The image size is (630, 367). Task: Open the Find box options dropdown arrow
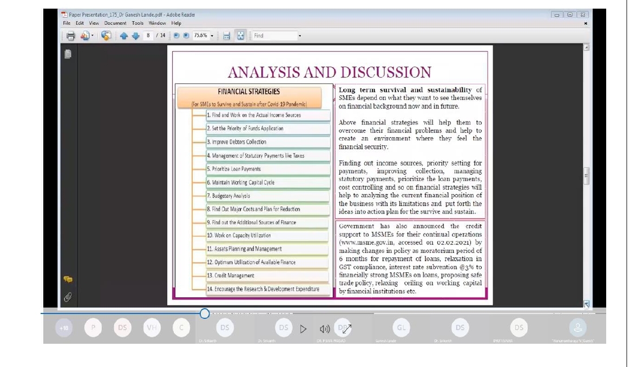point(299,36)
